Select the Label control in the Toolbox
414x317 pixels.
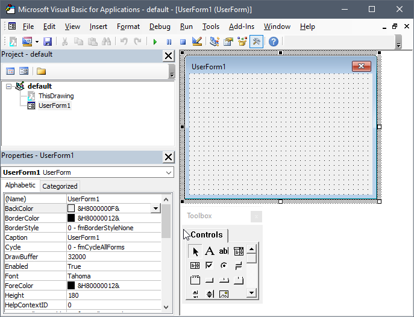(209, 251)
